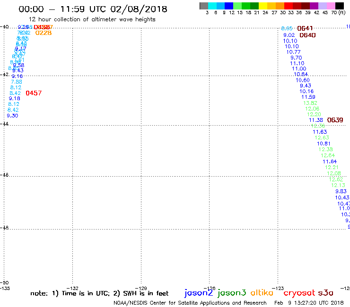The image size is (350, 307).
Task: Select the 12.63 wave height reading
Action: point(322,137)
